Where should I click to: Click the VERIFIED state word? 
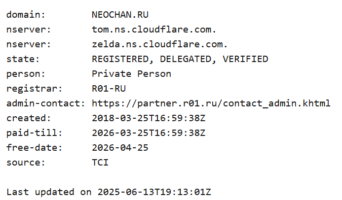coord(245,59)
